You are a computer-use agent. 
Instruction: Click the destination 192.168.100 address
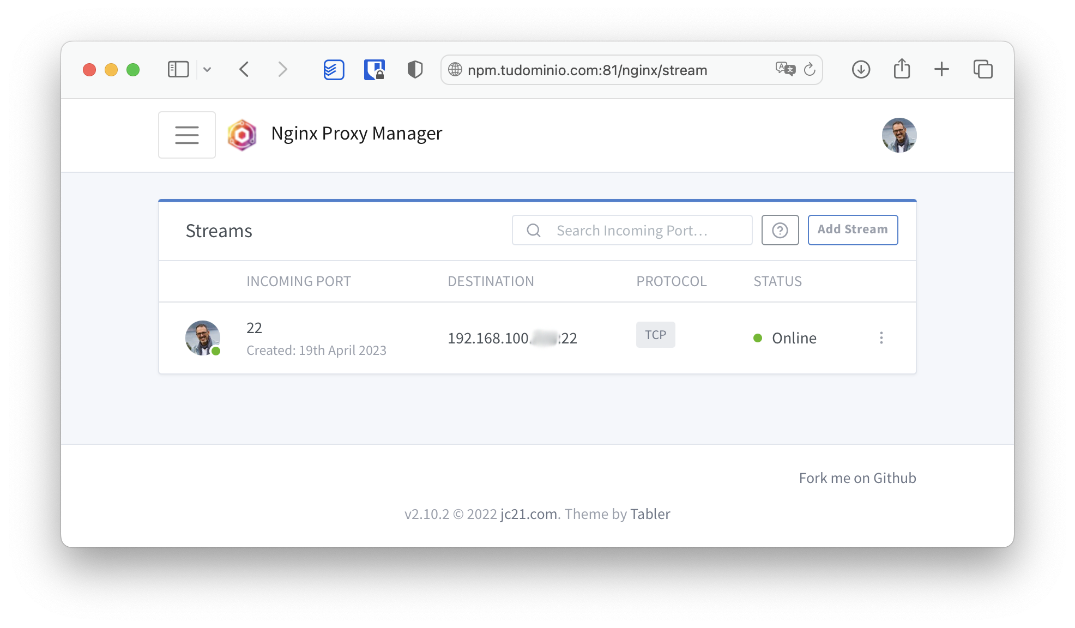pyautogui.click(x=512, y=338)
